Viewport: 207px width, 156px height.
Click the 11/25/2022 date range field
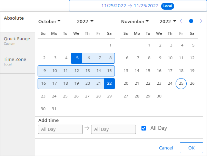coord(138,6)
